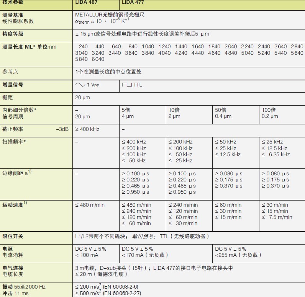Click the LIDA 477 column header
Screen dimensions: 305x297
click(x=133, y=2)
